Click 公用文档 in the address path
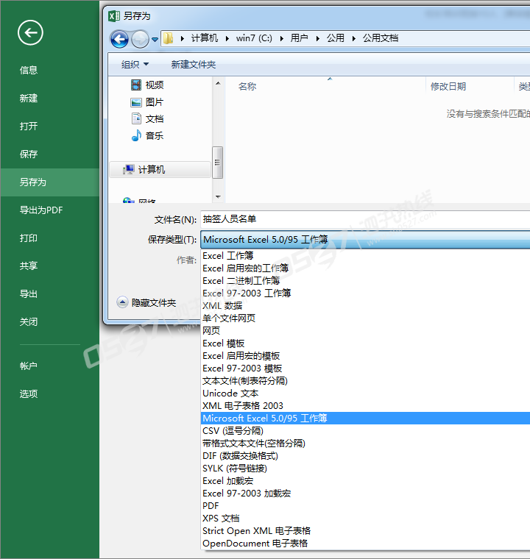This screenshot has width=530, height=559. [381, 38]
